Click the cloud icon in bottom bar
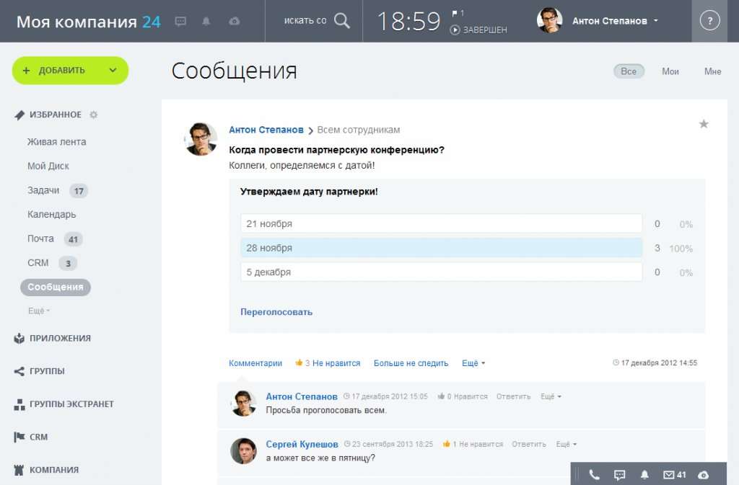739x485 pixels. coord(703,475)
